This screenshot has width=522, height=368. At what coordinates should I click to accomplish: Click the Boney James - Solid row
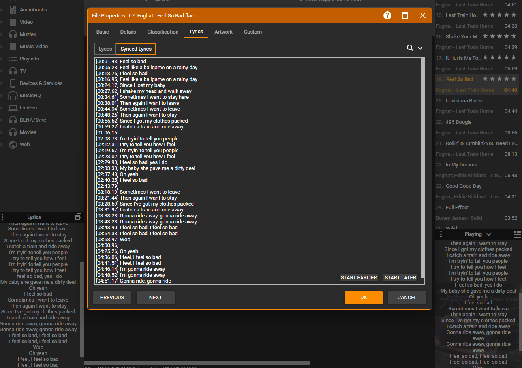click(x=477, y=218)
